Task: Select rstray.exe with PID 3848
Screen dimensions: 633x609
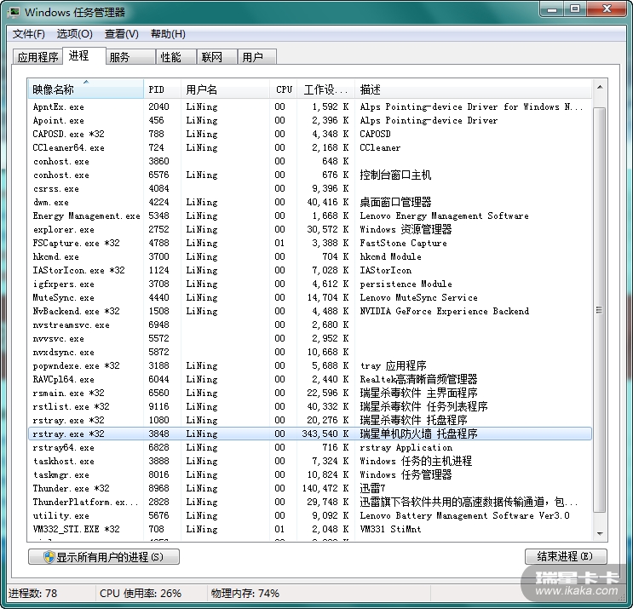Action: coord(310,434)
